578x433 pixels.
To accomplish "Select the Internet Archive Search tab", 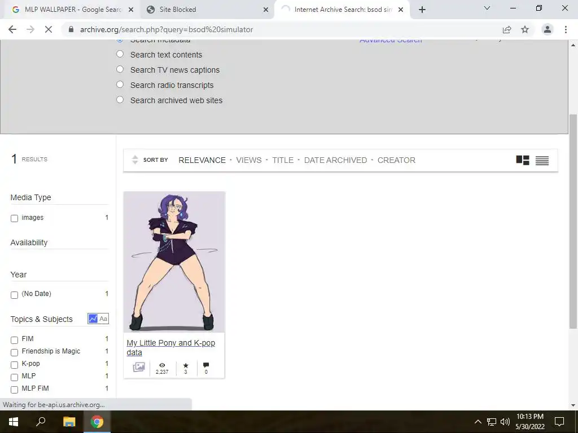I will pyautogui.click(x=341, y=10).
